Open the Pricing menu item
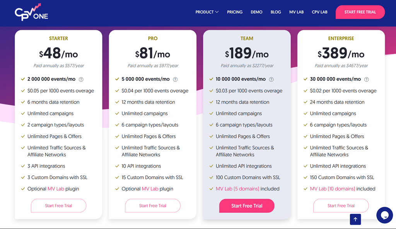Screen dimensions: 396x229 [x=235, y=12]
